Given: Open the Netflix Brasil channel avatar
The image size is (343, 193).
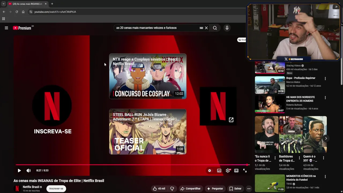Looking at the screenshot, I should [17, 188].
